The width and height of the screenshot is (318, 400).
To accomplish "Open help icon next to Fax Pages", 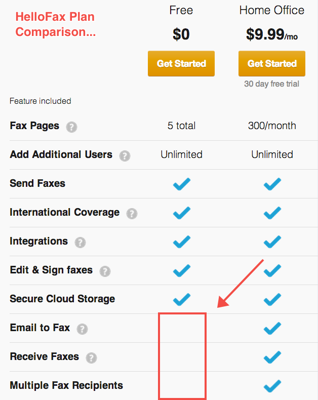I will (71, 127).
